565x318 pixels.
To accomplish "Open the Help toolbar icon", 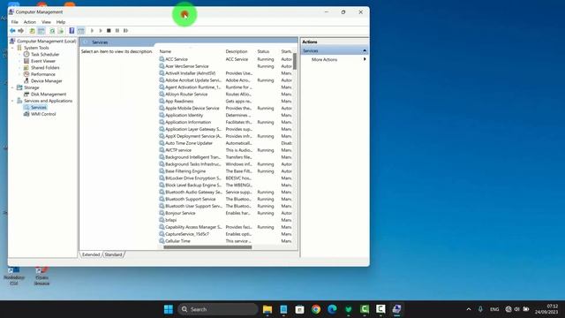I will 72,31.
